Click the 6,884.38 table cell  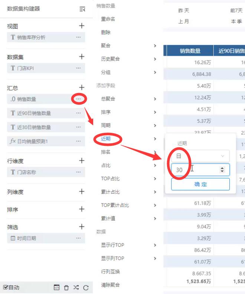point(190,74)
